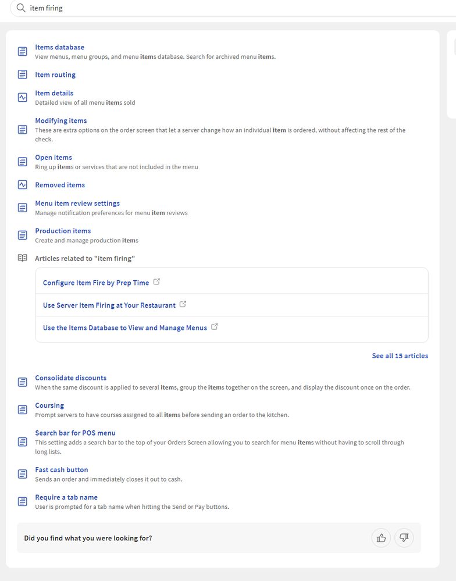Click the chart icon next to Item details
The height and width of the screenshot is (581, 456).
22,98
